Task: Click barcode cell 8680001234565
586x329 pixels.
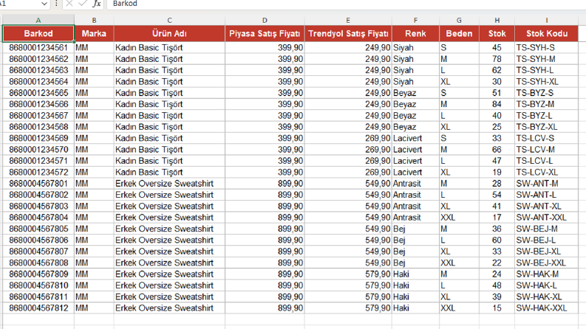Action: pos(38,93)
